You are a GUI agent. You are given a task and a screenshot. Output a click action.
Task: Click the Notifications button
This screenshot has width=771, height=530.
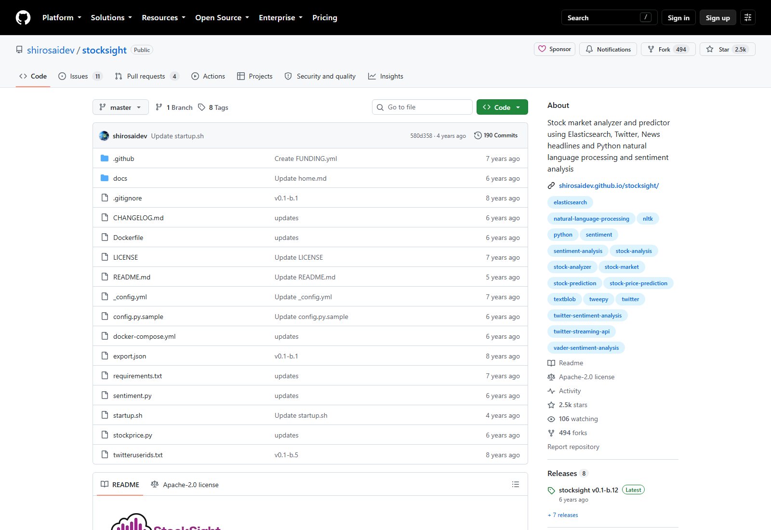point(608,49)
